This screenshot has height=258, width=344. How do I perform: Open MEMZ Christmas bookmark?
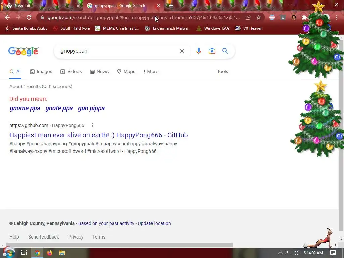[117, 28]
